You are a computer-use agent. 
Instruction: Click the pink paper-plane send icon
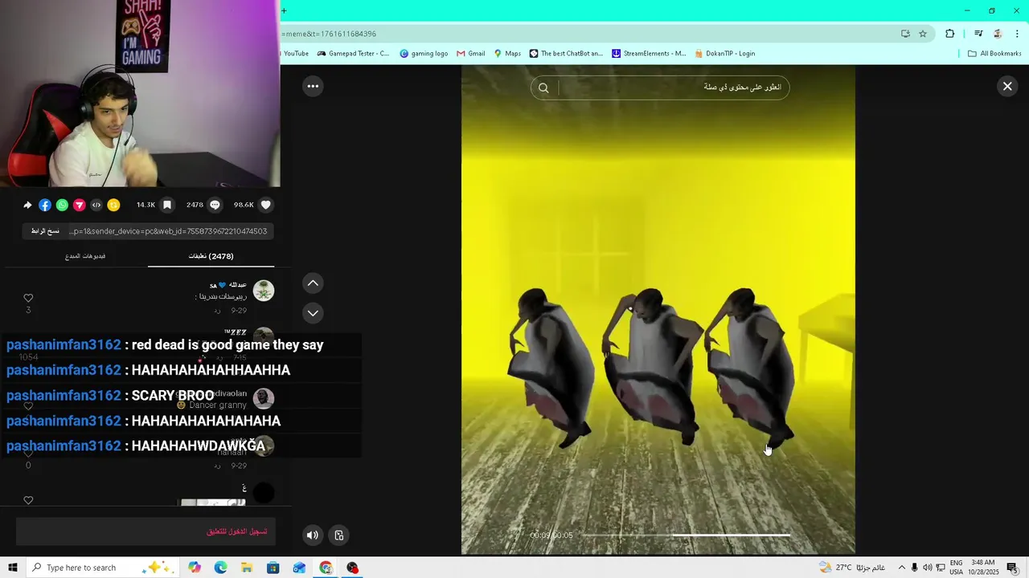tap(79, 205)
